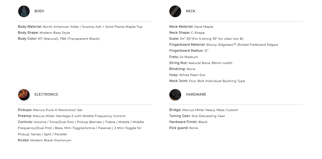Click the Body Shape specification line
Viewport: 322px width, 159px height.
[x=44, y=33]
